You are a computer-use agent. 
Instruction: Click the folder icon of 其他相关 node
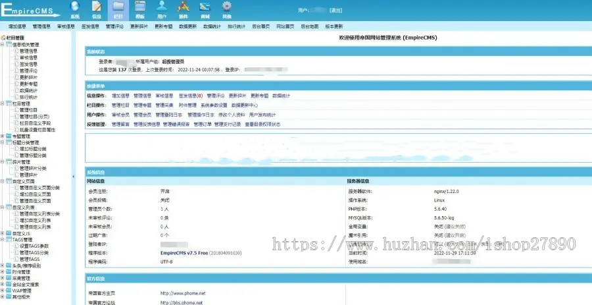(x=9, y=297)
